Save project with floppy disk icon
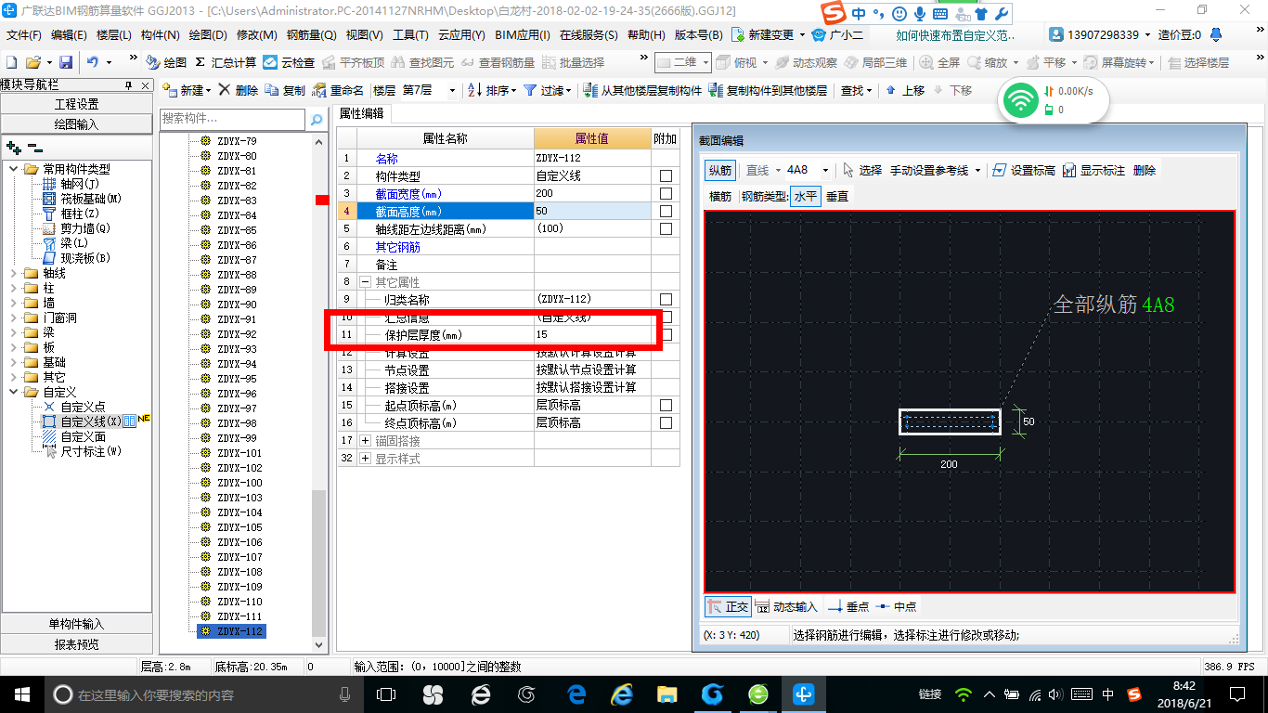This screenshot has width=1268, height=713. (x=66, y=62)
